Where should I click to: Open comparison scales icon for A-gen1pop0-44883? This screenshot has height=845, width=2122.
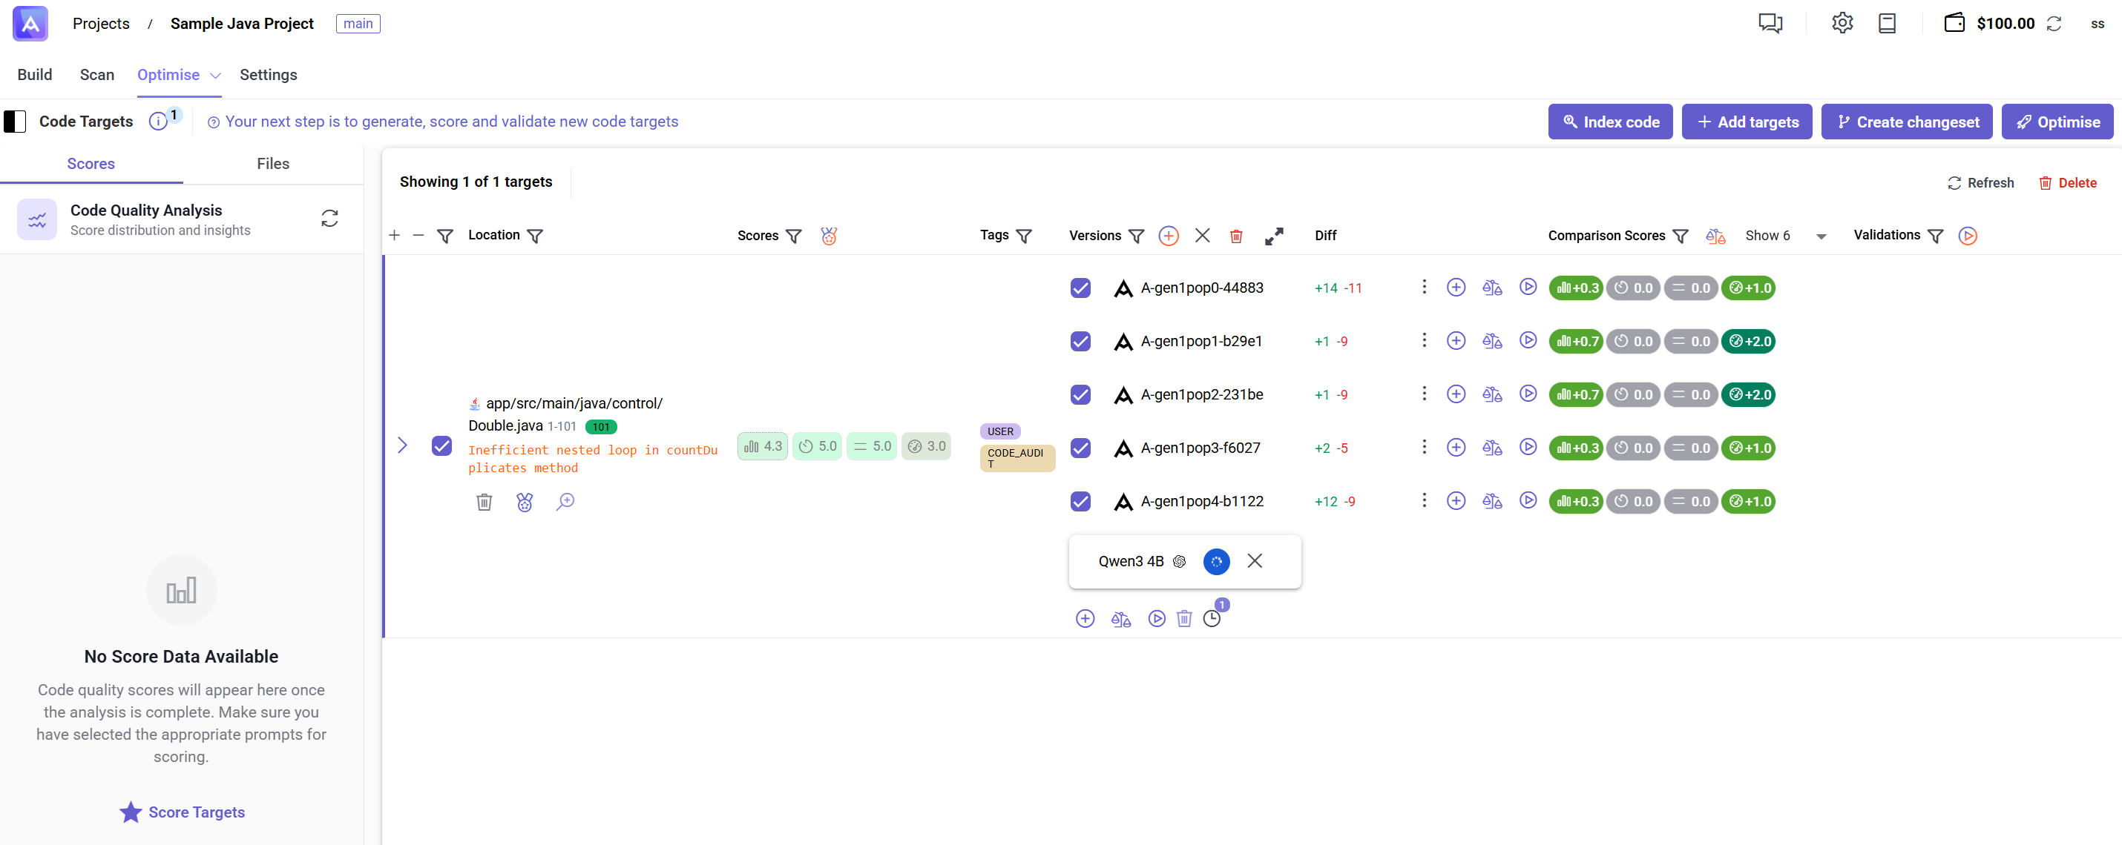pyautogui.click(x=1493, y=288)
